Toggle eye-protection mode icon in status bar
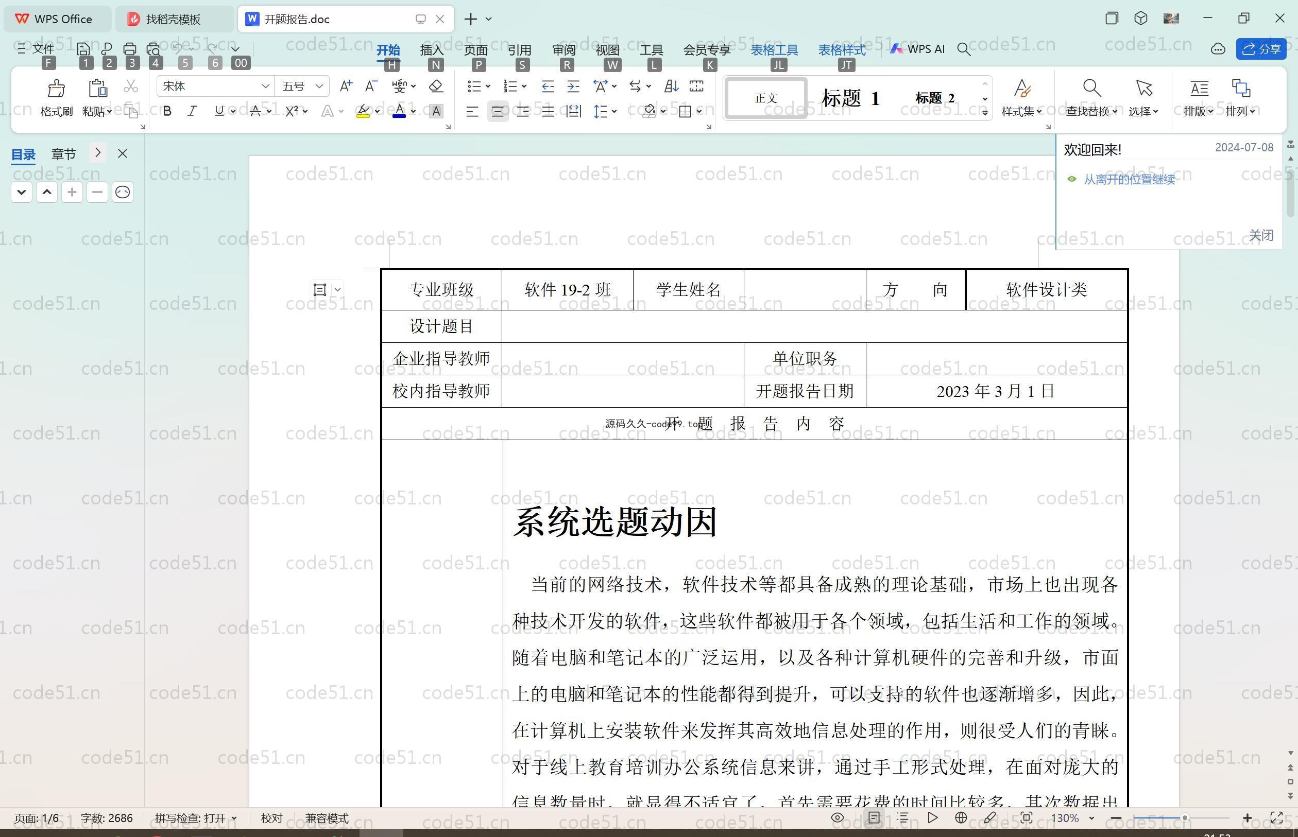 click(x=838, y=817)
